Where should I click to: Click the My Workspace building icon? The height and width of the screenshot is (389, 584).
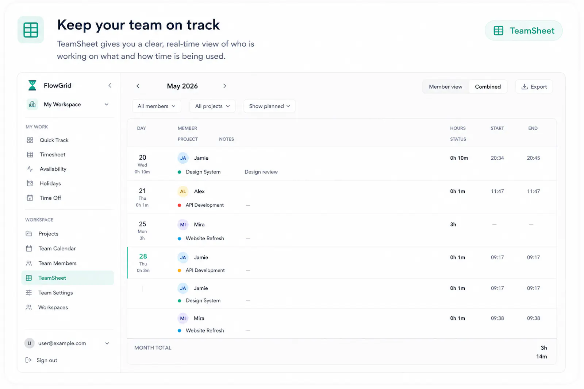pyautogui.click(x=32, y=104)
